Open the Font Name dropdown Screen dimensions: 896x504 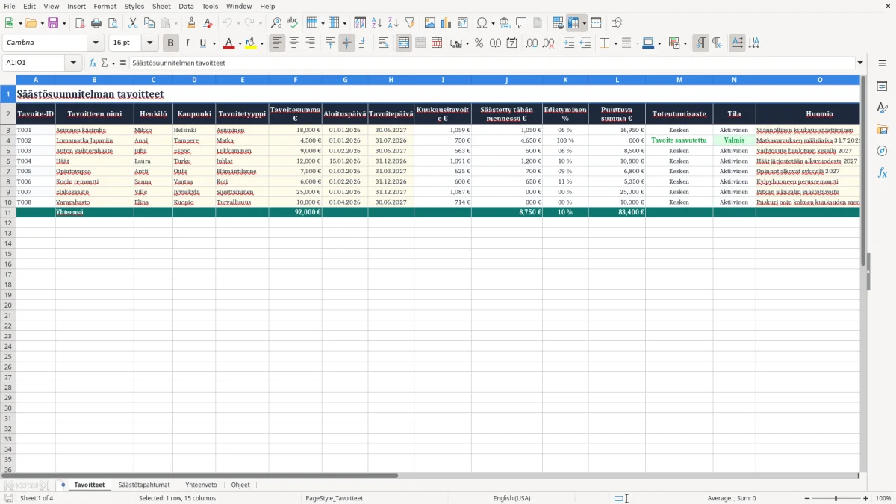point(96,43)
